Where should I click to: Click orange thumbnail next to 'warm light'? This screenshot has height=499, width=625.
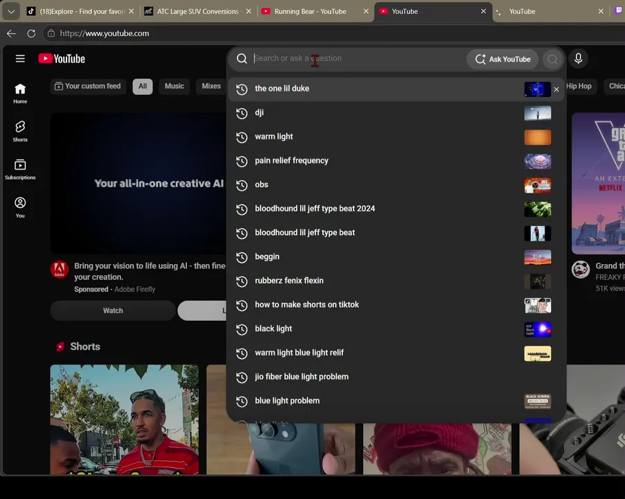(x=538, y=137)
